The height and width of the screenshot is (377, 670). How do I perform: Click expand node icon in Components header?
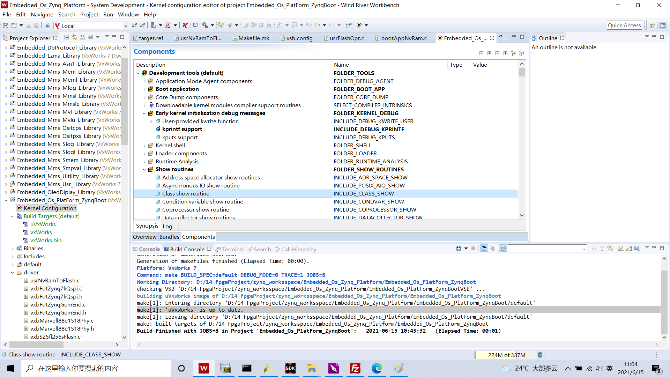click(489, 53)
